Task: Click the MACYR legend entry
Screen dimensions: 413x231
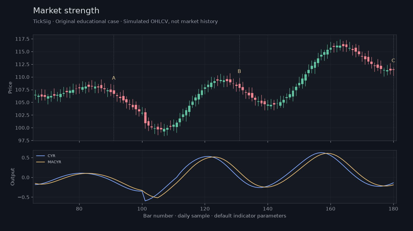Action: tap(49, 162)
